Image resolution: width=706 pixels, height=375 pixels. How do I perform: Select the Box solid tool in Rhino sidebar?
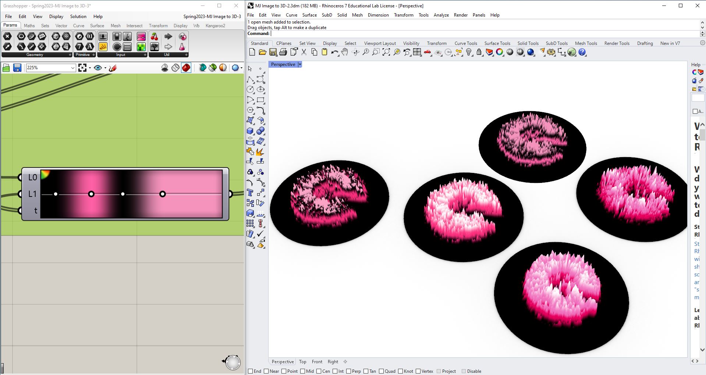(250, 131)
